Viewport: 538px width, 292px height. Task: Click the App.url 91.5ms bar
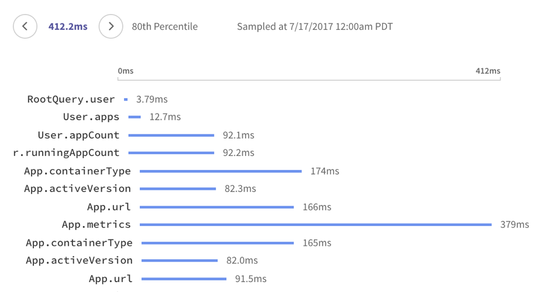(x=184, y=279)
